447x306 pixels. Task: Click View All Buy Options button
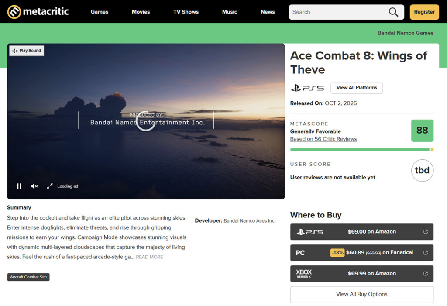362,294
